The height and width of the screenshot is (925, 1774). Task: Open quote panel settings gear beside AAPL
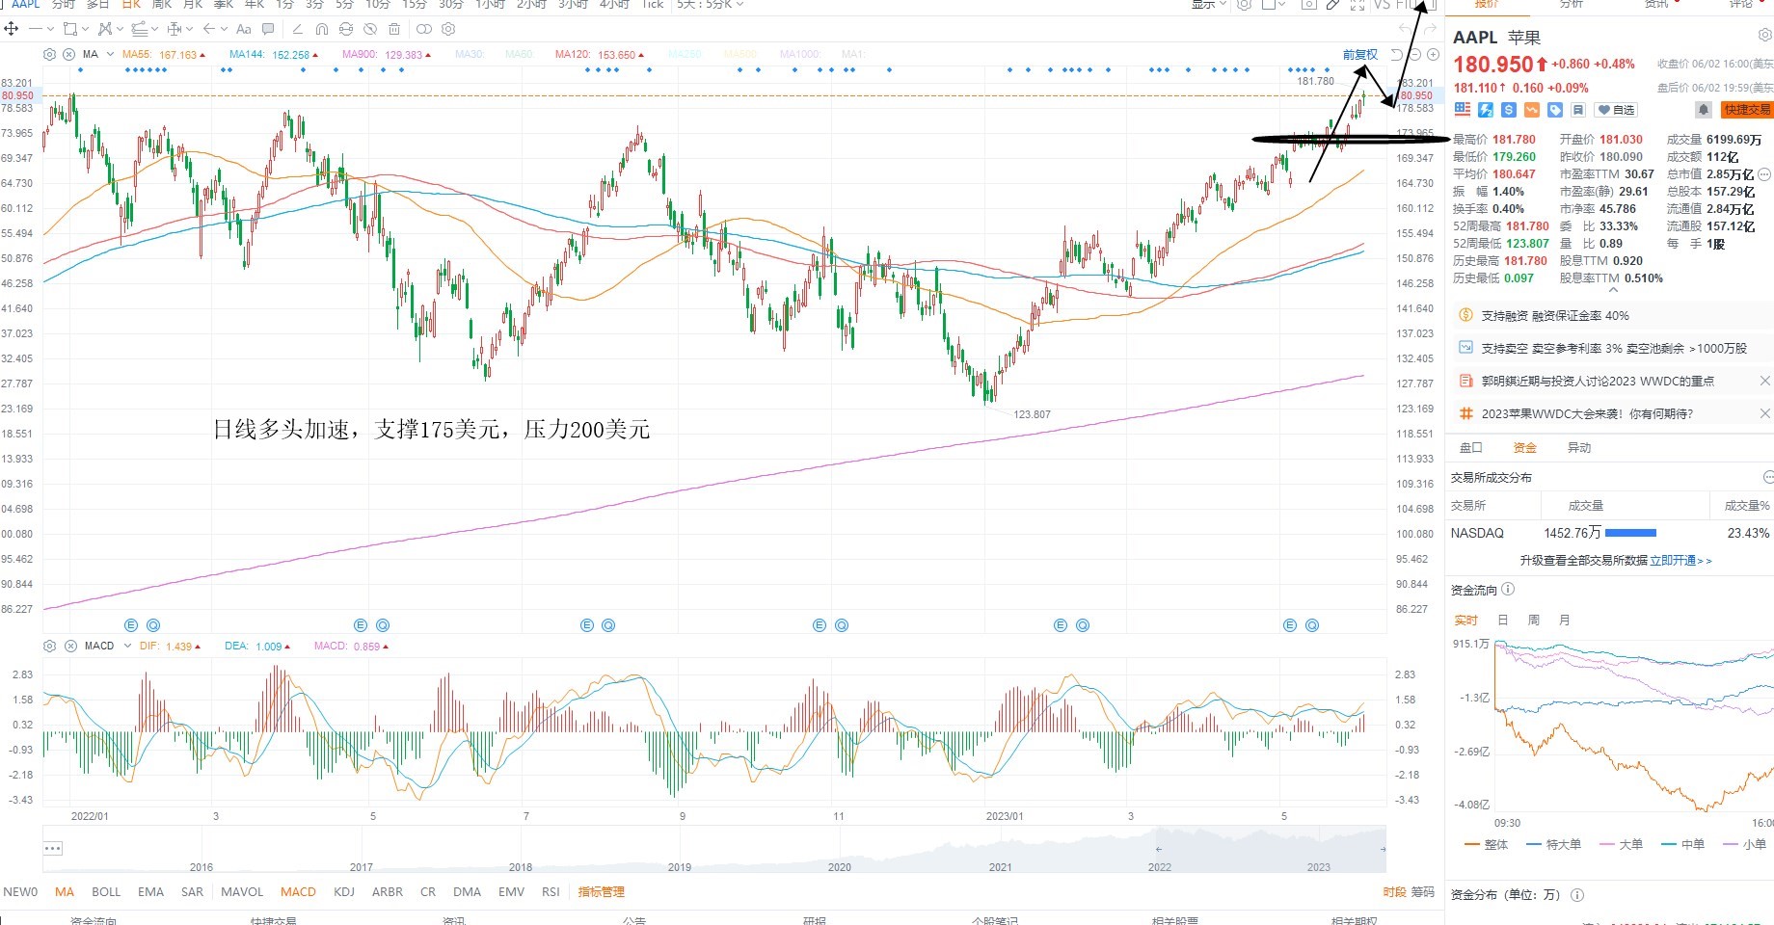(x=1765, y=36)
